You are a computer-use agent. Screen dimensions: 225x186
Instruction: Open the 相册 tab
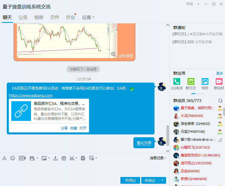point(39,17)
